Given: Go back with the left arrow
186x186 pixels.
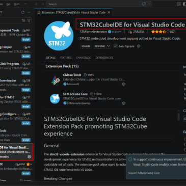Looking at the screenshot, I should [36, 4].
